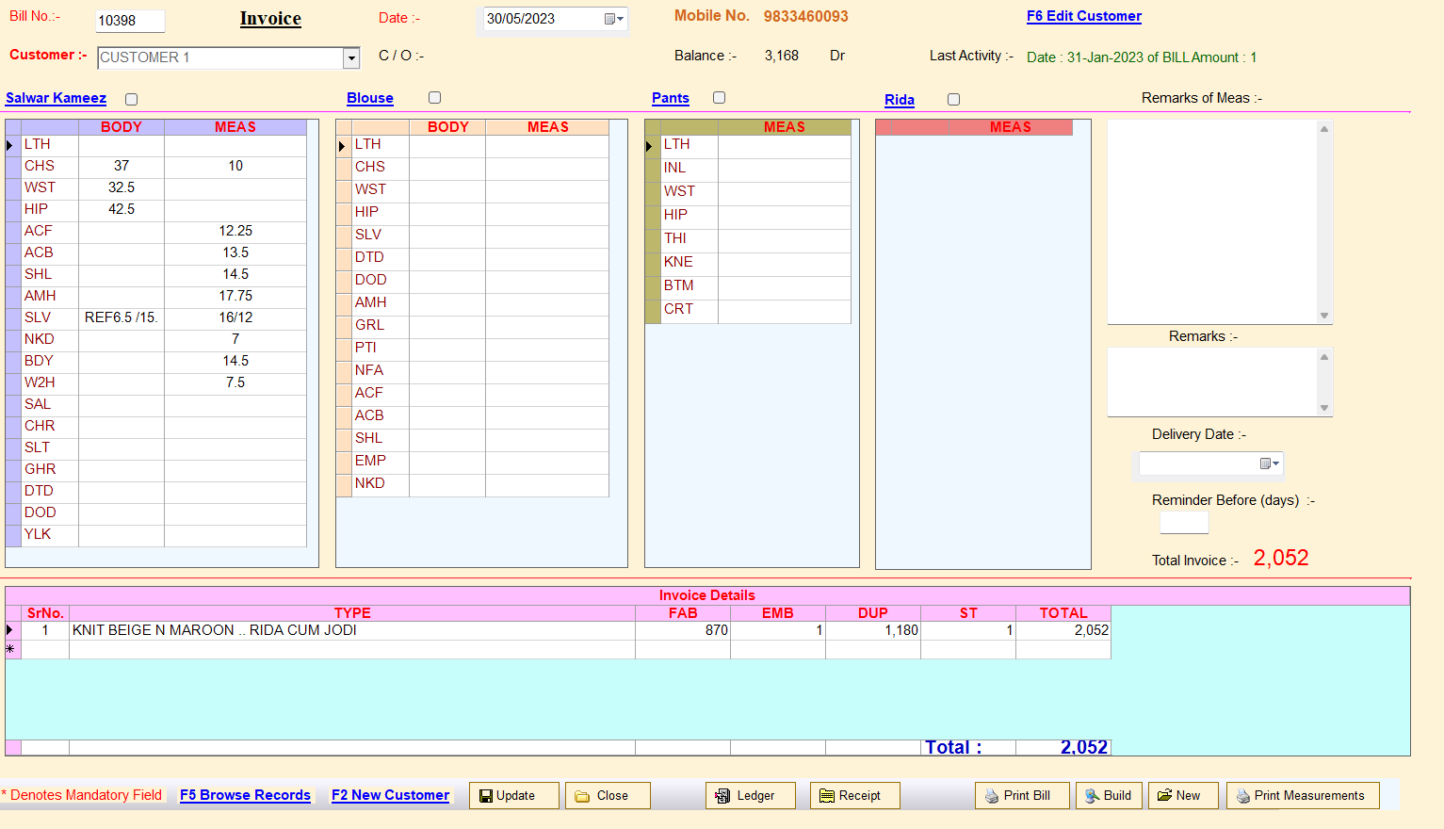Select the Salwar Kameez NKD meas value 7
1444x829 pixels.
[x=235, y=339]
